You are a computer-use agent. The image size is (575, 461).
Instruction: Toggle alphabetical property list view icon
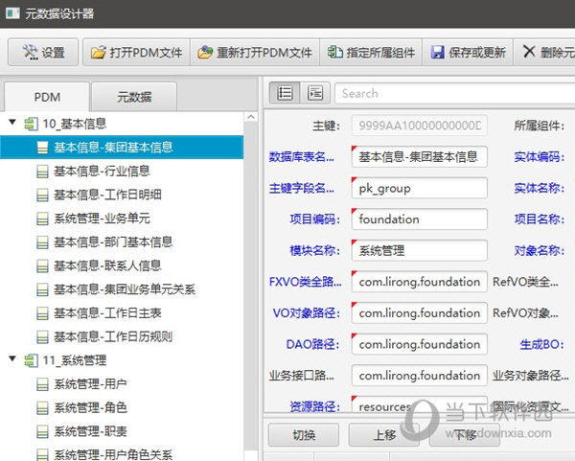314,93
